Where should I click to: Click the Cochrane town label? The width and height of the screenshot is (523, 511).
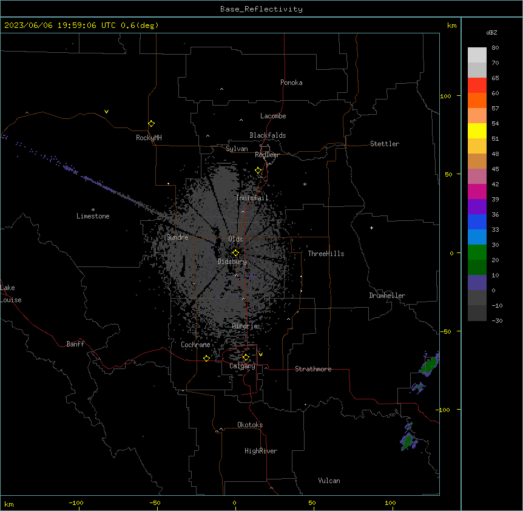pos(195,345)
